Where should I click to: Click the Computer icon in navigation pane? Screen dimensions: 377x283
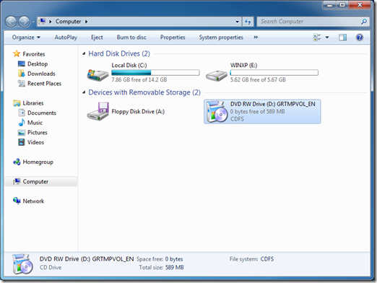point(17,181)
